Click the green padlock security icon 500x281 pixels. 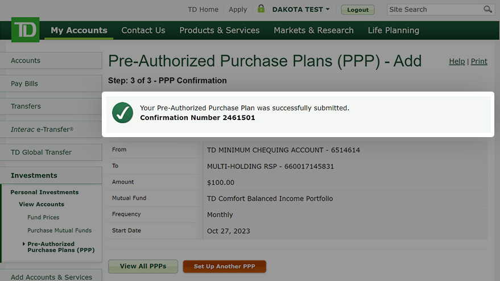click(x=261, y=9)
